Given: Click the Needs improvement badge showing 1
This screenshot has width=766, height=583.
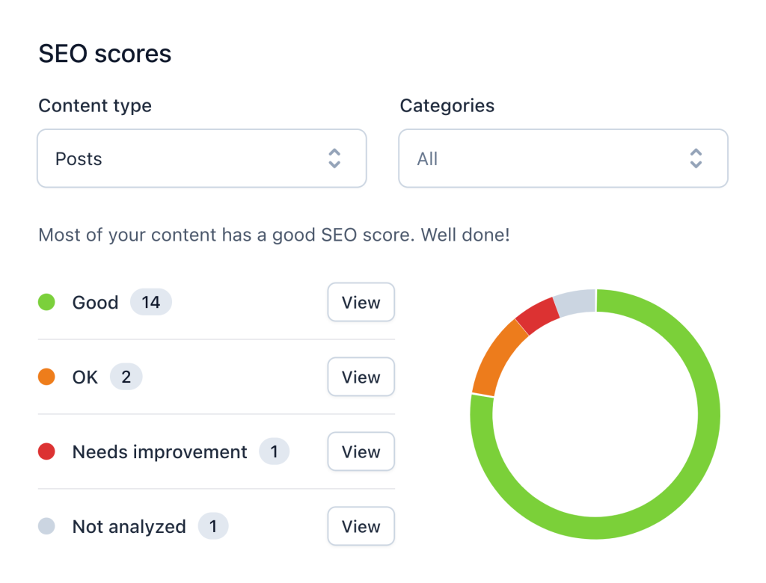Looking at the screenshot, I should click(x=274, y=451).
